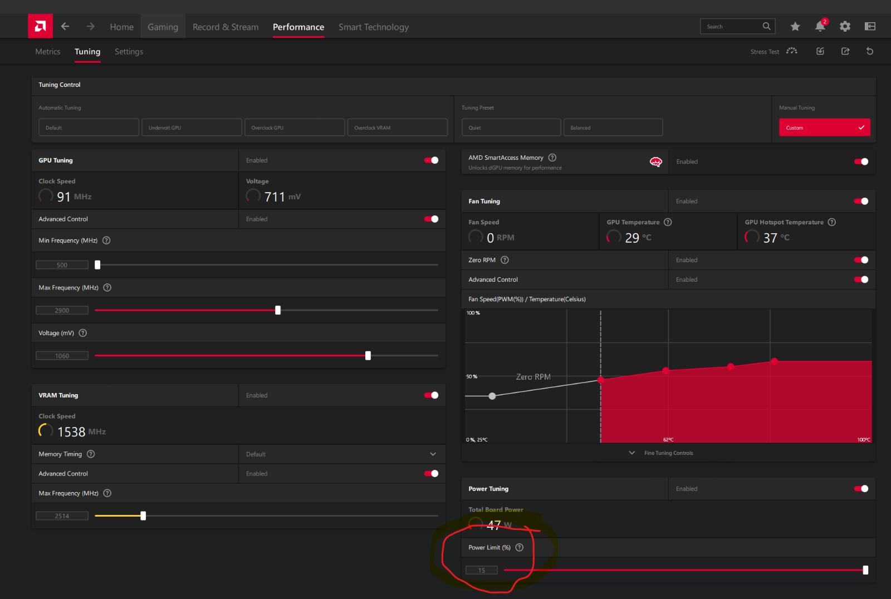Select Balanced tuning preset
The image size is (891, 599).
click(613, 127)
